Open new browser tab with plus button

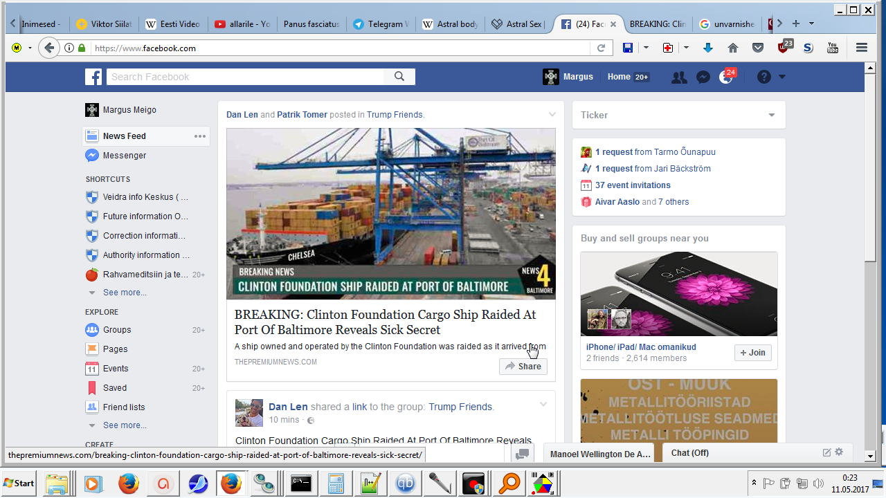tap(796, 24)
